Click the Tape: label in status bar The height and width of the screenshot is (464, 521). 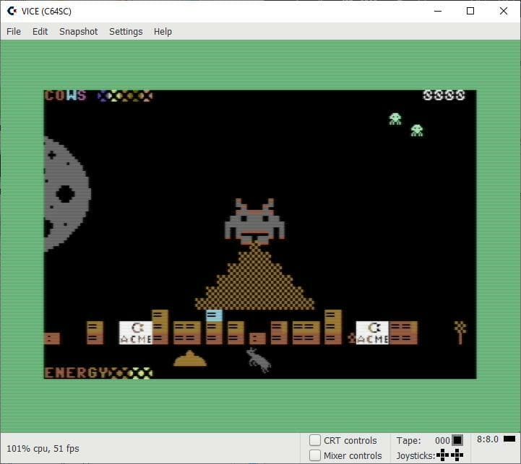point(408,440)
